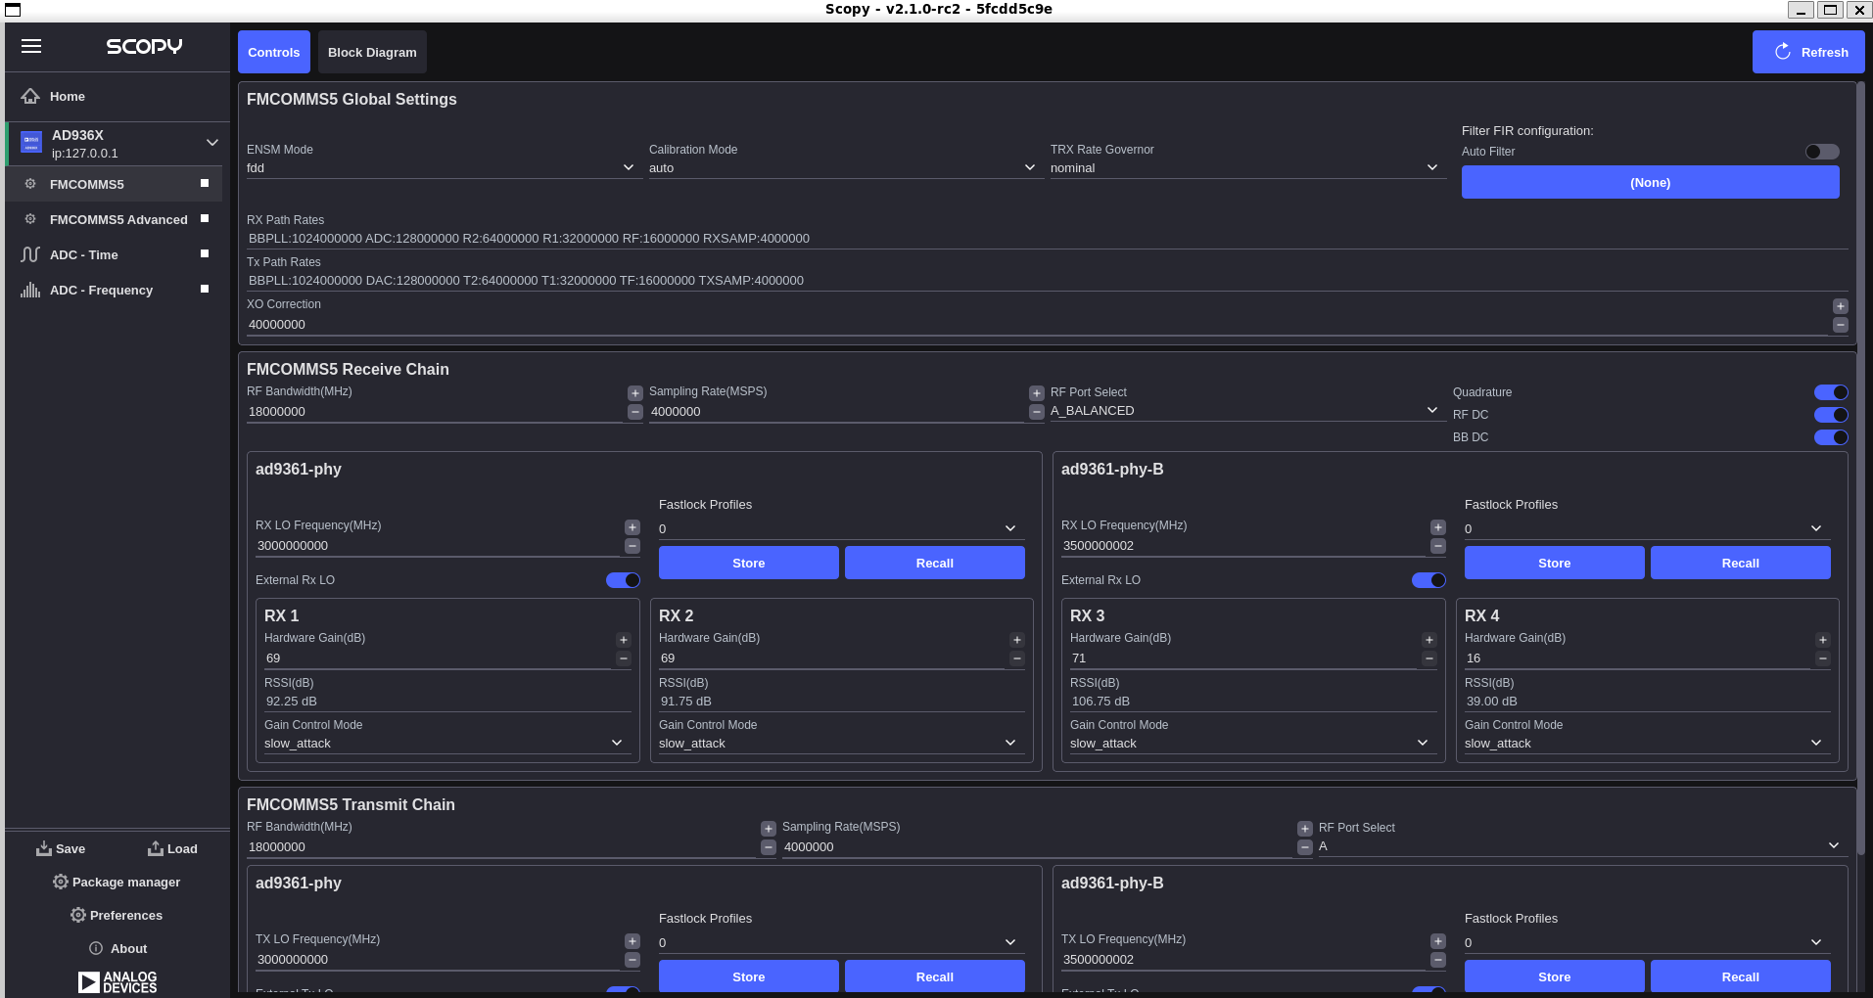
Task: Toggle the Auto Filter switch
Action: pos(1822,152)
